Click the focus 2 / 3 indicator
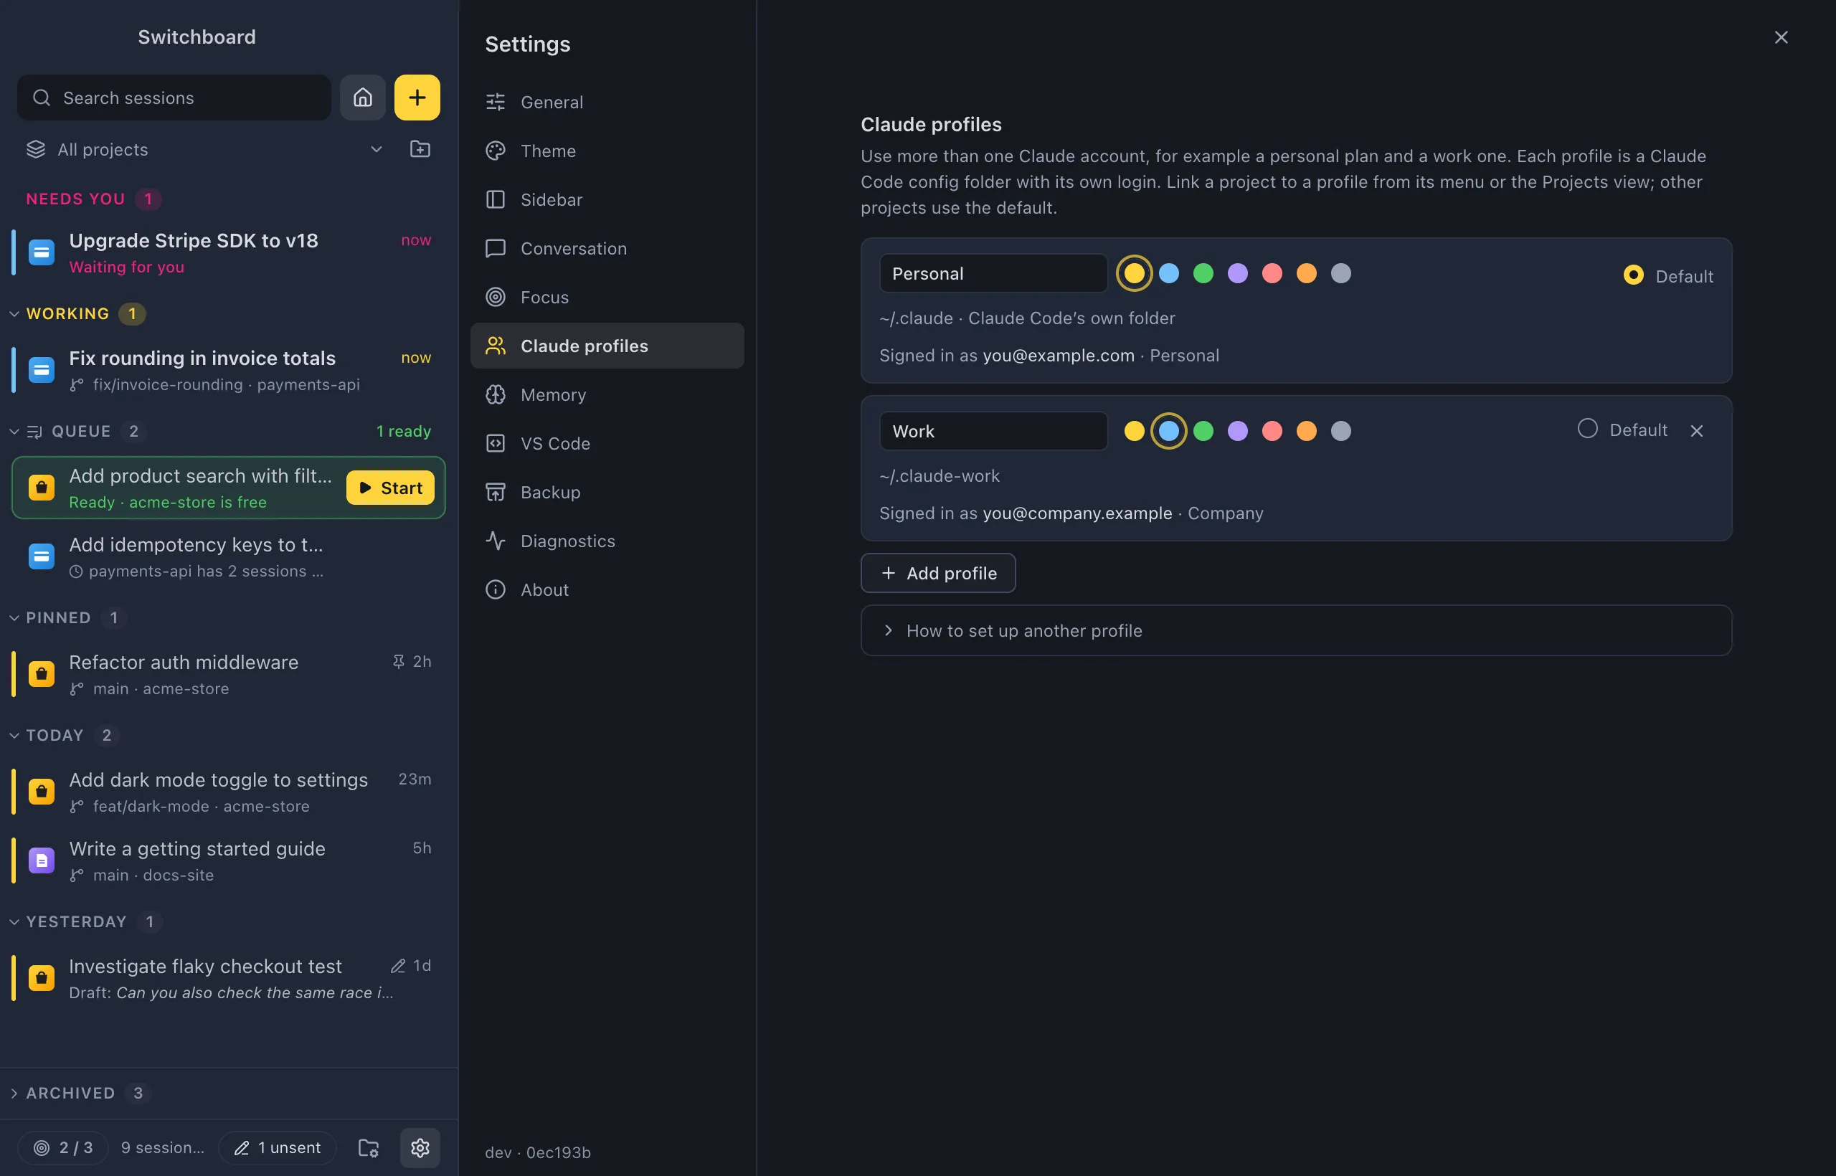Image resolution: width=1836 pixels, height=1176 pixels. coord(63,1147)
